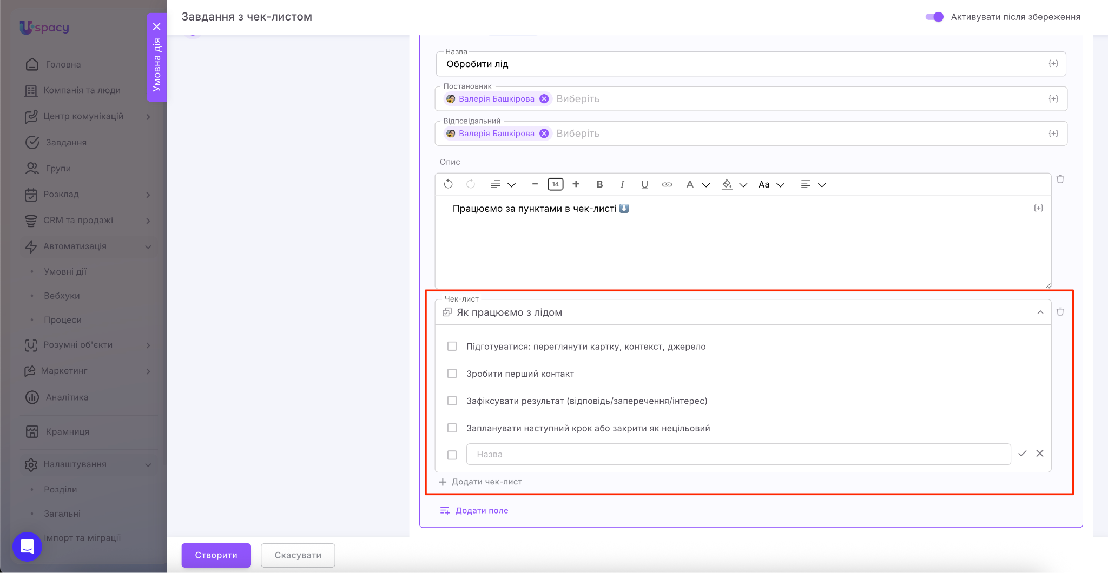Open the fill color highlight picker
Viewport: 1108px width, 573px height.
(727, 184)
